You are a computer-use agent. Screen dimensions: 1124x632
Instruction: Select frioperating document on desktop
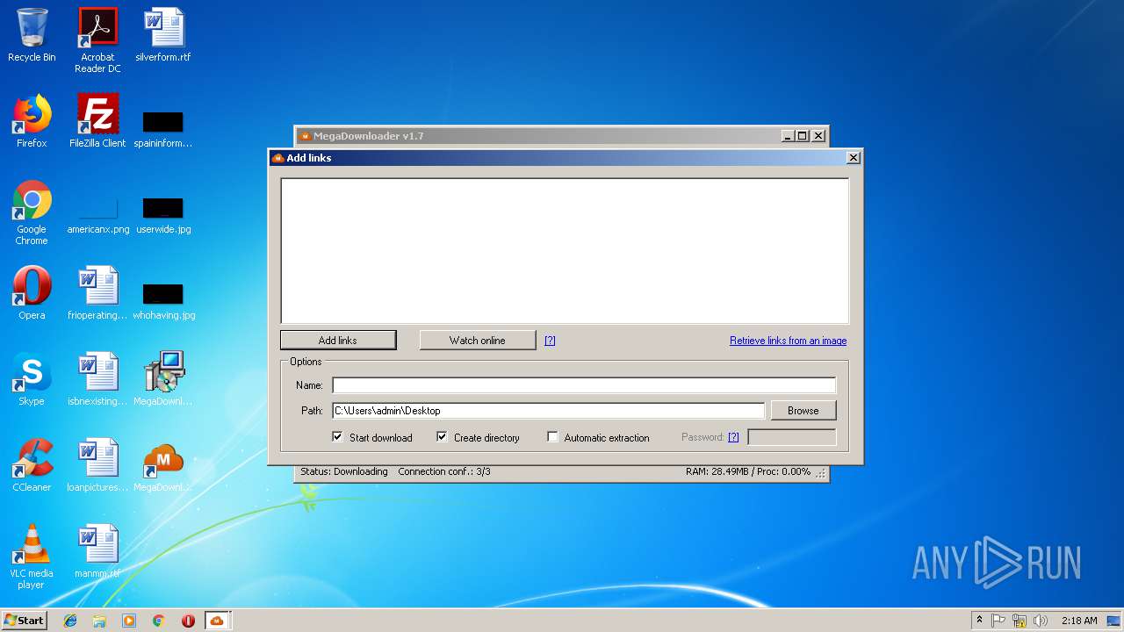97,293
